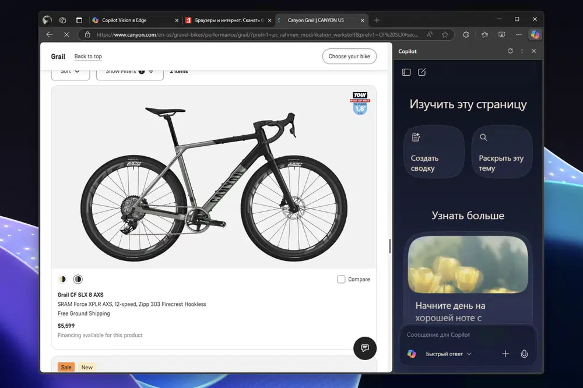Select the dark grey color swatch
Image resolution: width=583 pixels, height=388 pixels.
tap(78, 279)
